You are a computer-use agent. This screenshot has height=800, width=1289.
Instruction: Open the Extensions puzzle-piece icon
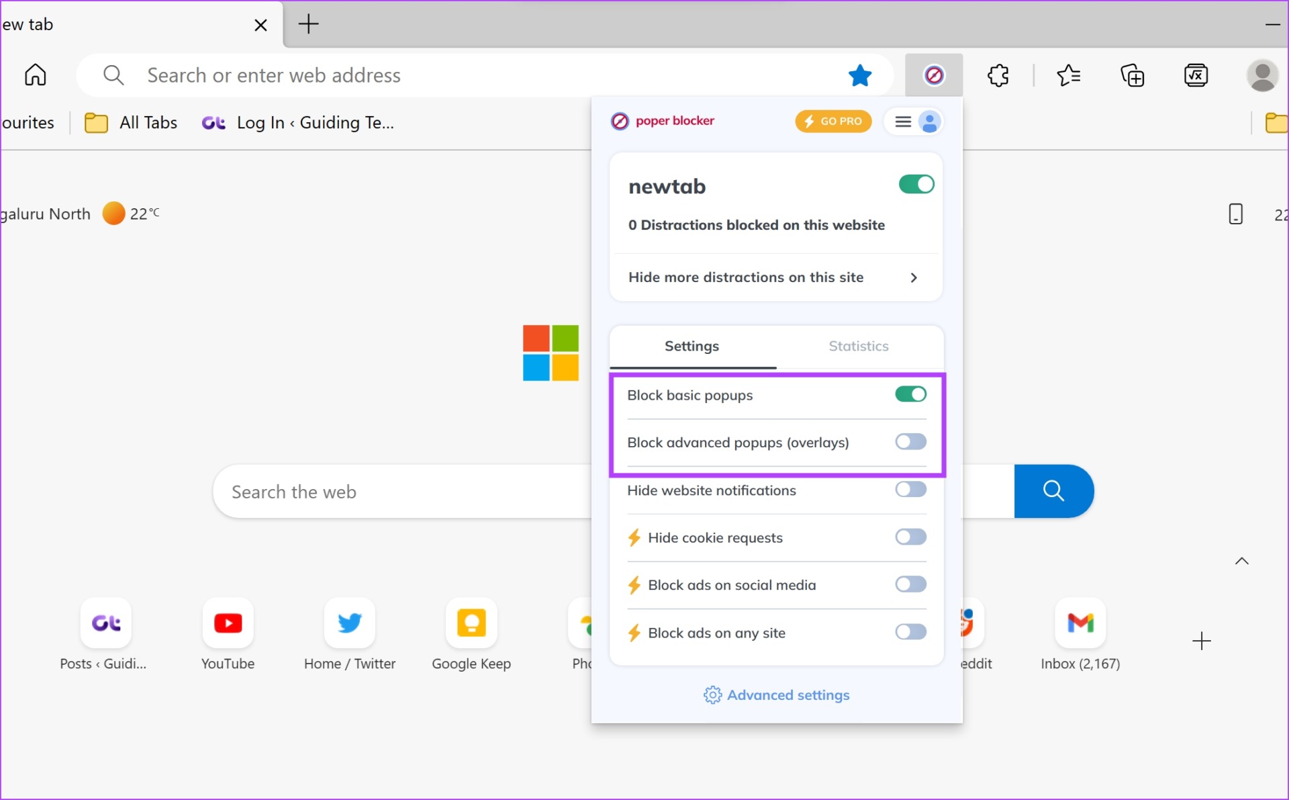point(998,75)
